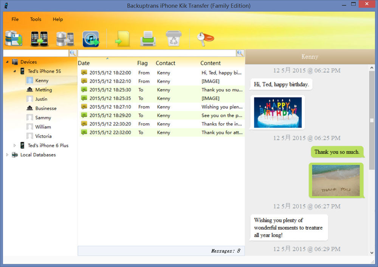Viewport: 378px width, 267px height.
Task: Open the Tools menu
Action: pos(36,19)
